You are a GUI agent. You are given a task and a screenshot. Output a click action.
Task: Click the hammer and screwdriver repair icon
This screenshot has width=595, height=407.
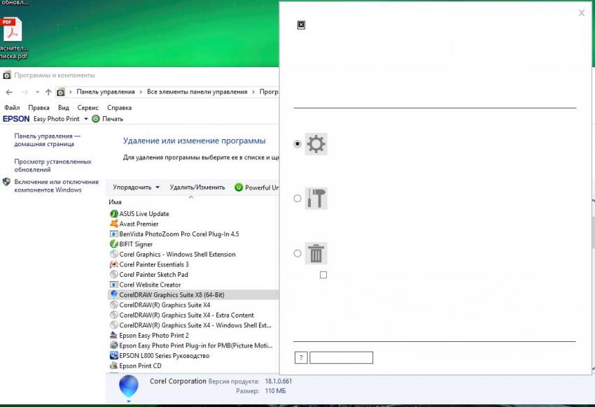pyautogui.click(x=316, y=199)
